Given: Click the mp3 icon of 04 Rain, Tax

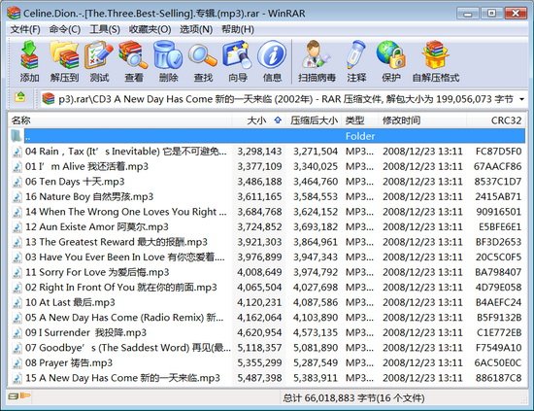Looking at the screenshot, I should tap(17, 152).
